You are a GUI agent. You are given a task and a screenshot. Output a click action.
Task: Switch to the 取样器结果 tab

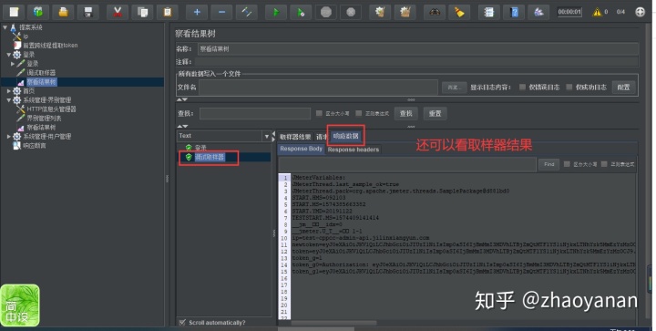point(295,137)
